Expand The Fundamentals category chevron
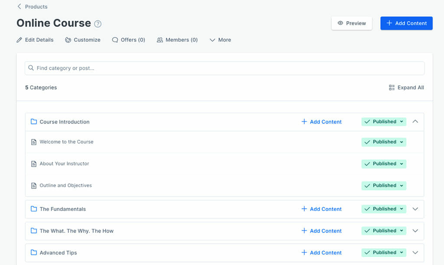444x265 pixels. (415, 209)
